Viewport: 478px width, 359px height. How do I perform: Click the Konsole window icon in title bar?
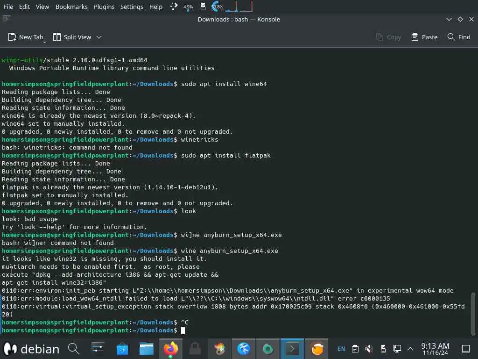tap(6, 19)
